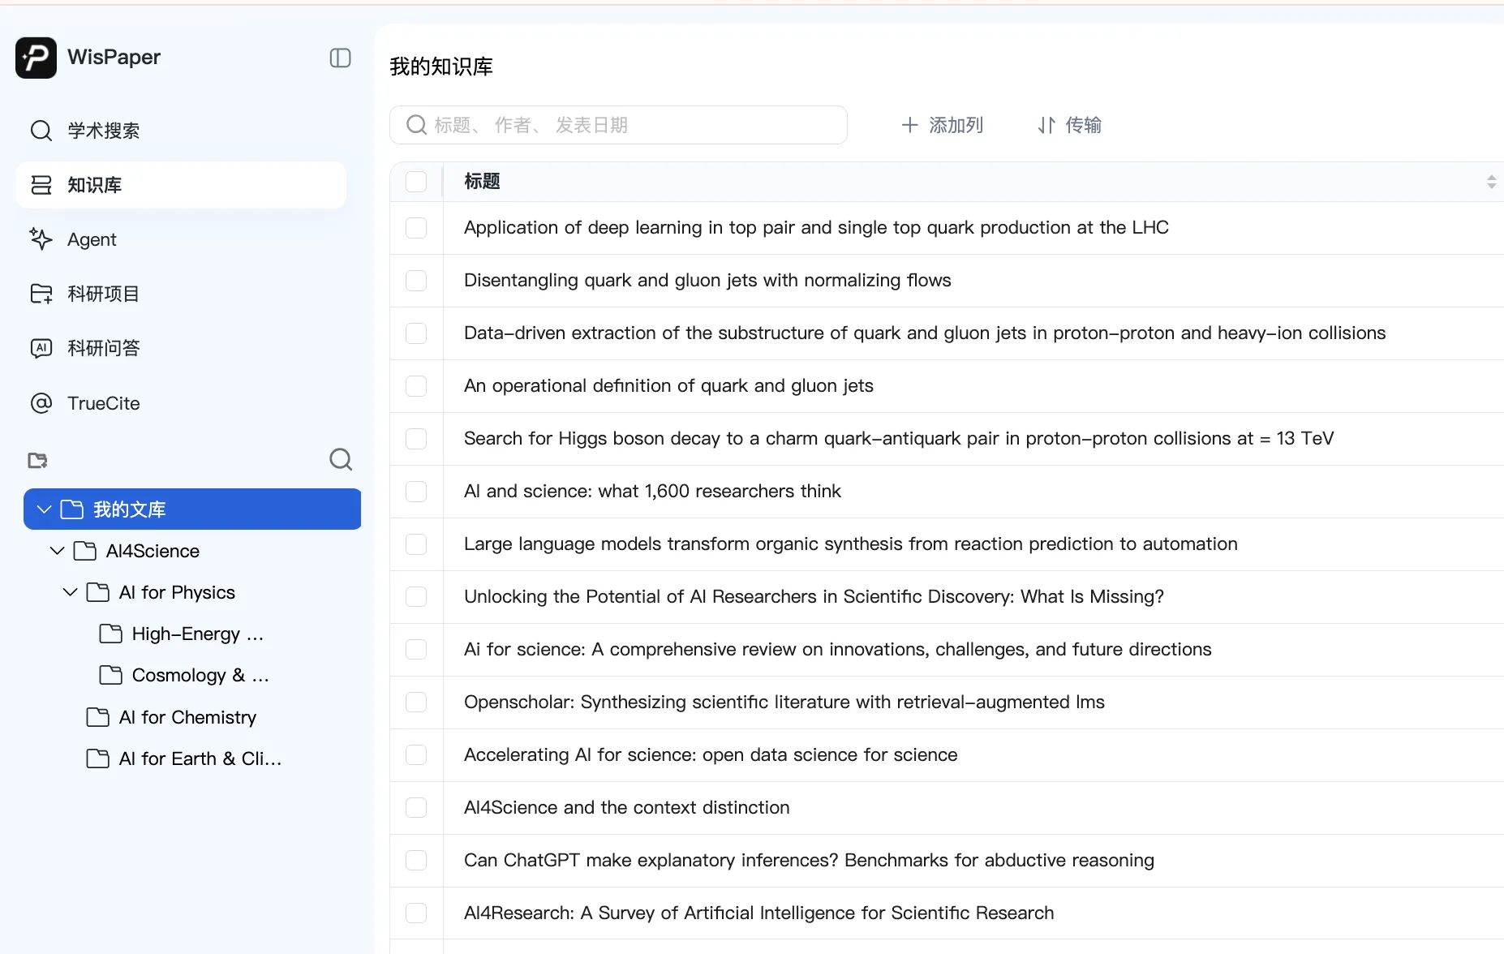Toggle the select-all checkbox in header
The width and height of the screenshot is (1504, 954).
pyautogui.click(x=416, y=182)
